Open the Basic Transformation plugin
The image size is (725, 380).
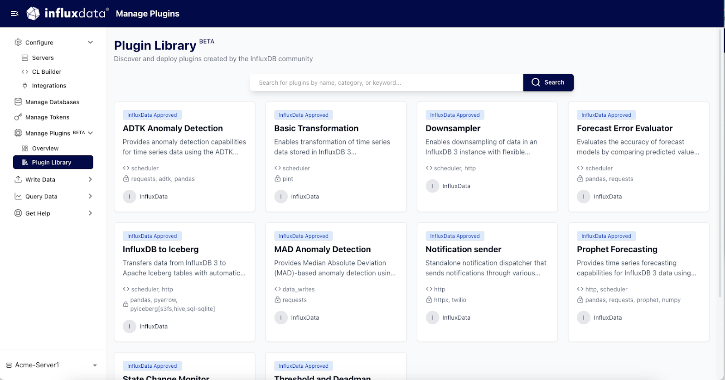tap(316, 128)
